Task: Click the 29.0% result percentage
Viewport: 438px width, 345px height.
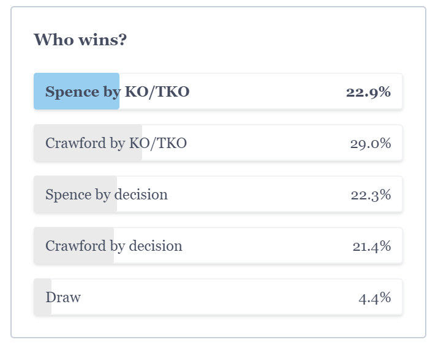Action: (371, 143)
